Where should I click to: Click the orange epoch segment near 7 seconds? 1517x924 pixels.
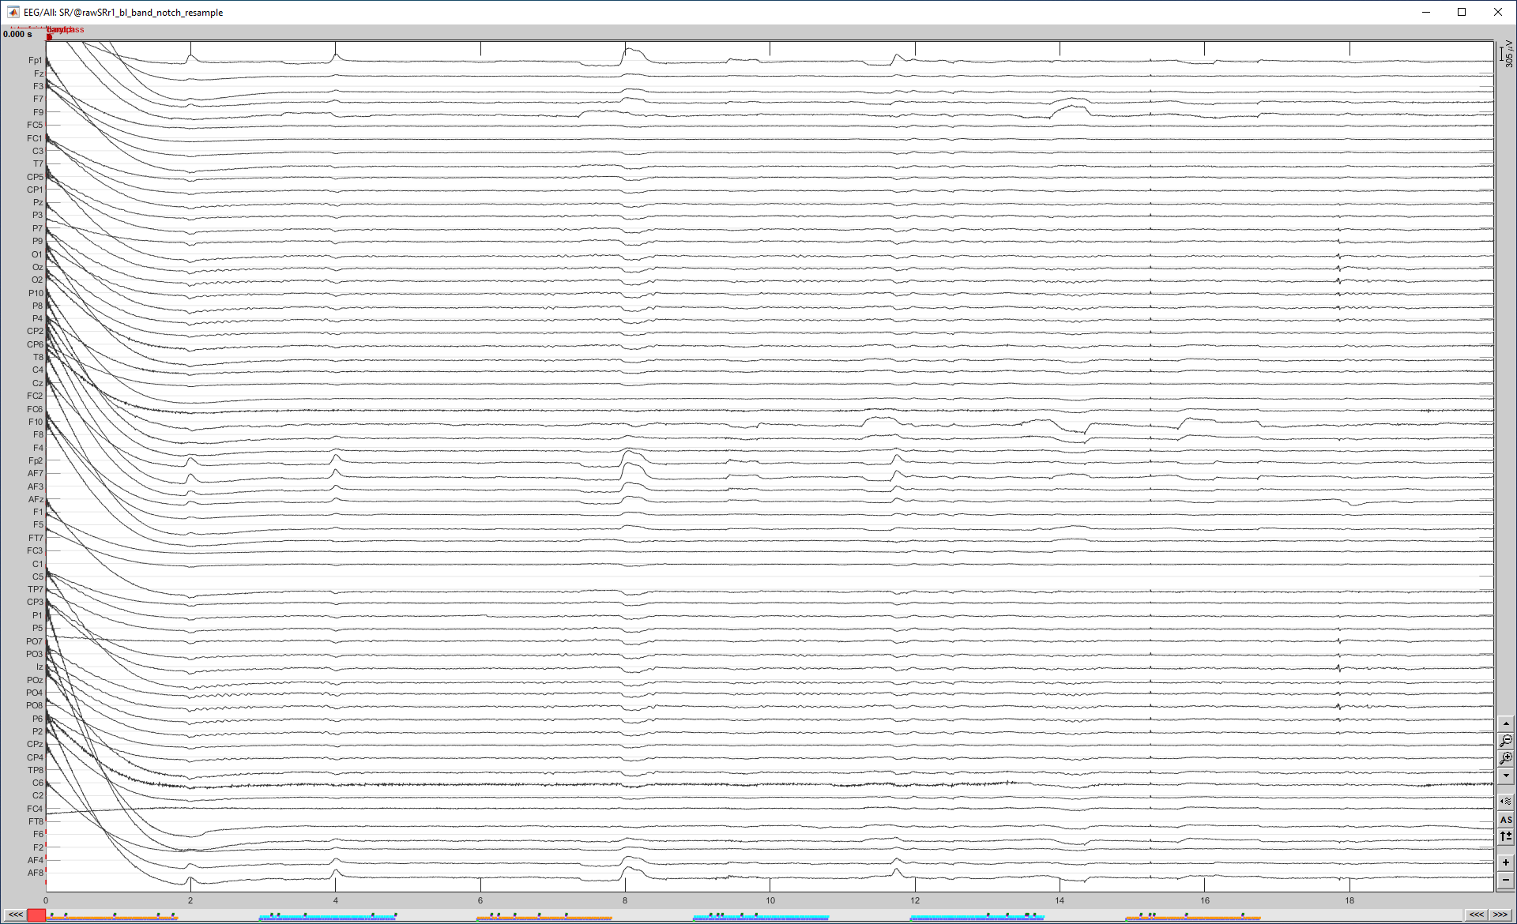pos(544,918)
